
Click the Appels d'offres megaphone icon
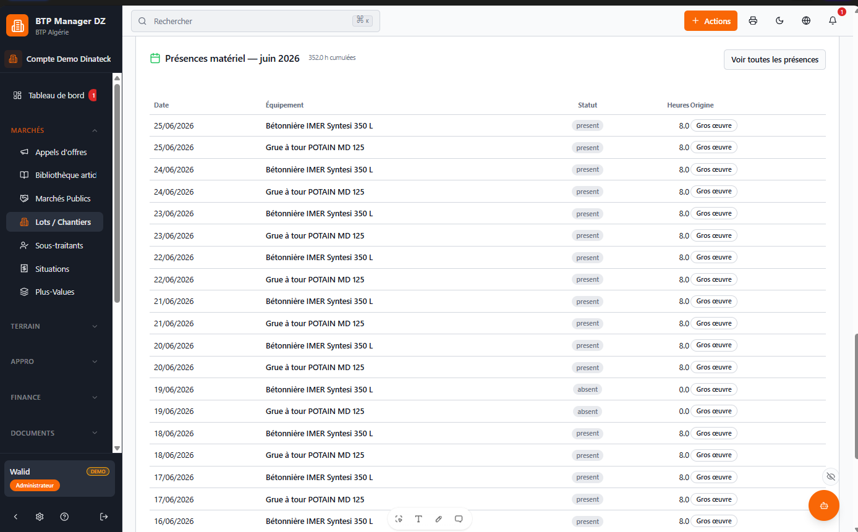[x=24, y=152]
